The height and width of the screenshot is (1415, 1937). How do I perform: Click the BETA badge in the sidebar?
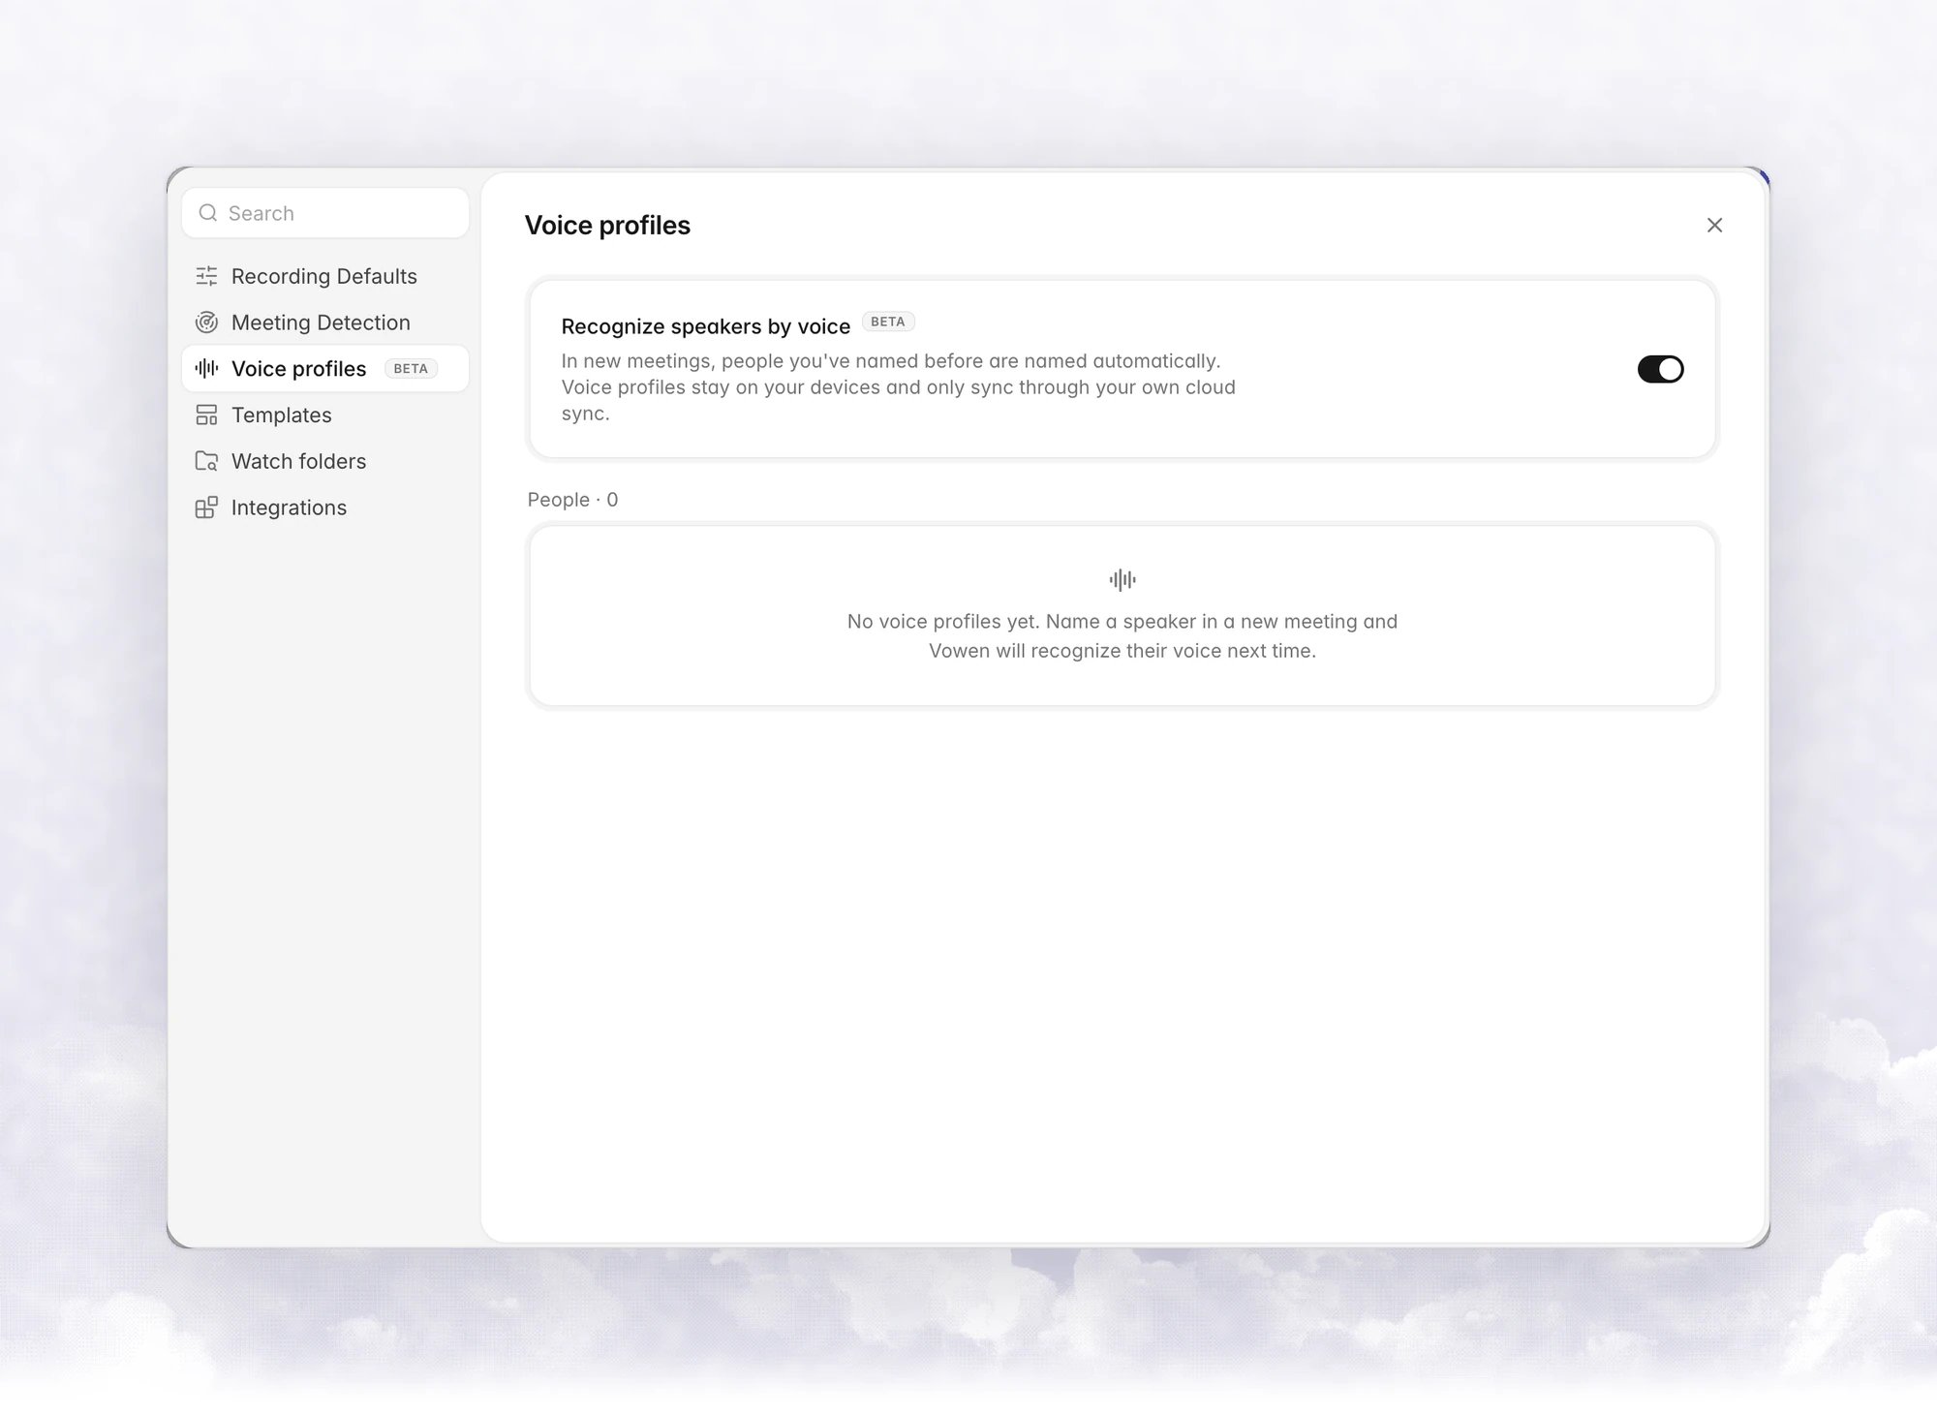pyautogui.click(x=411, y=369)
